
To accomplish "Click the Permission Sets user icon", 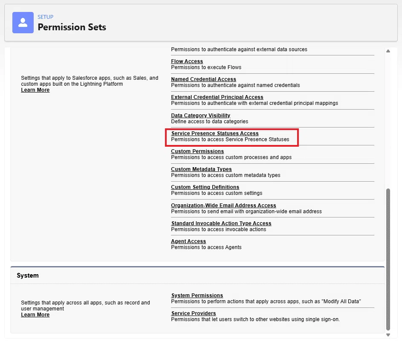I will tap(23, 23).
